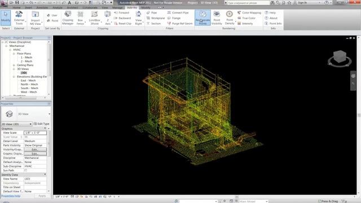Move clip Backward

coord(122,18)
